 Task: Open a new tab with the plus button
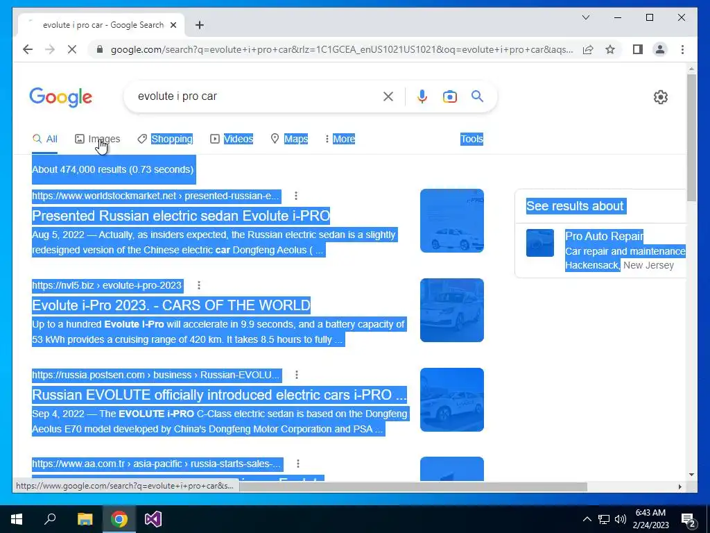(x=200, y=25)
